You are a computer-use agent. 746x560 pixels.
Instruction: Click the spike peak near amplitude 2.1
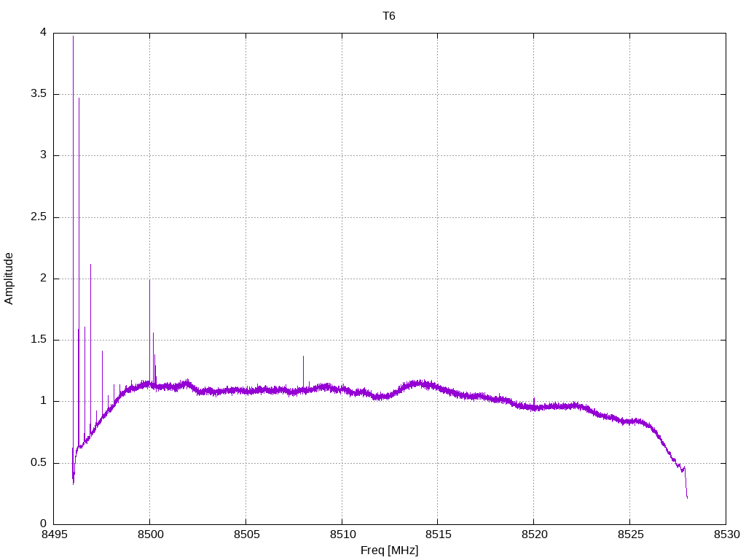click(x=90, y=265)
